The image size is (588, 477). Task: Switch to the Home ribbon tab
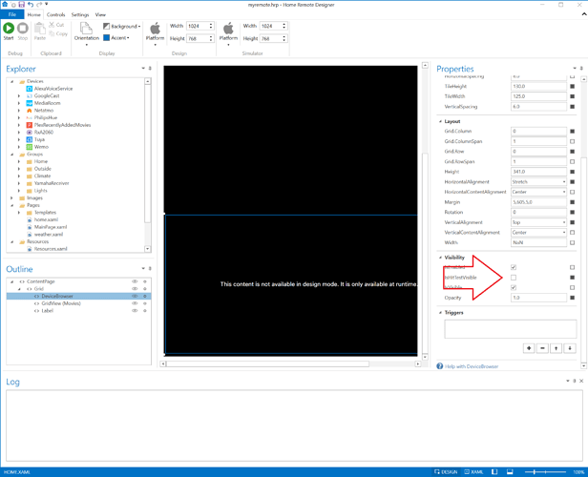pos(33,14)
